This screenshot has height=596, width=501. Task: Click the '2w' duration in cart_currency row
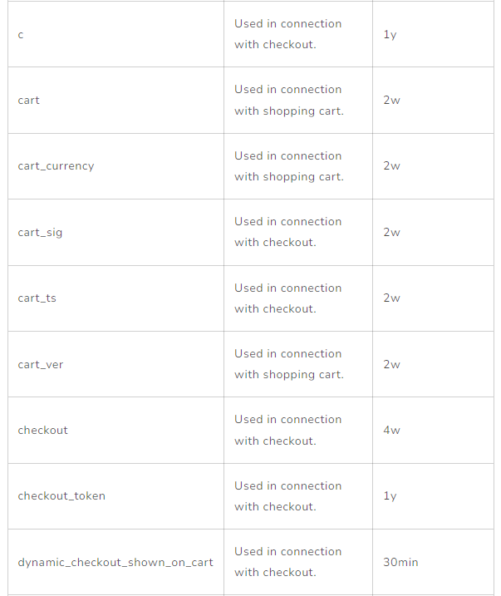coord(391,166)
